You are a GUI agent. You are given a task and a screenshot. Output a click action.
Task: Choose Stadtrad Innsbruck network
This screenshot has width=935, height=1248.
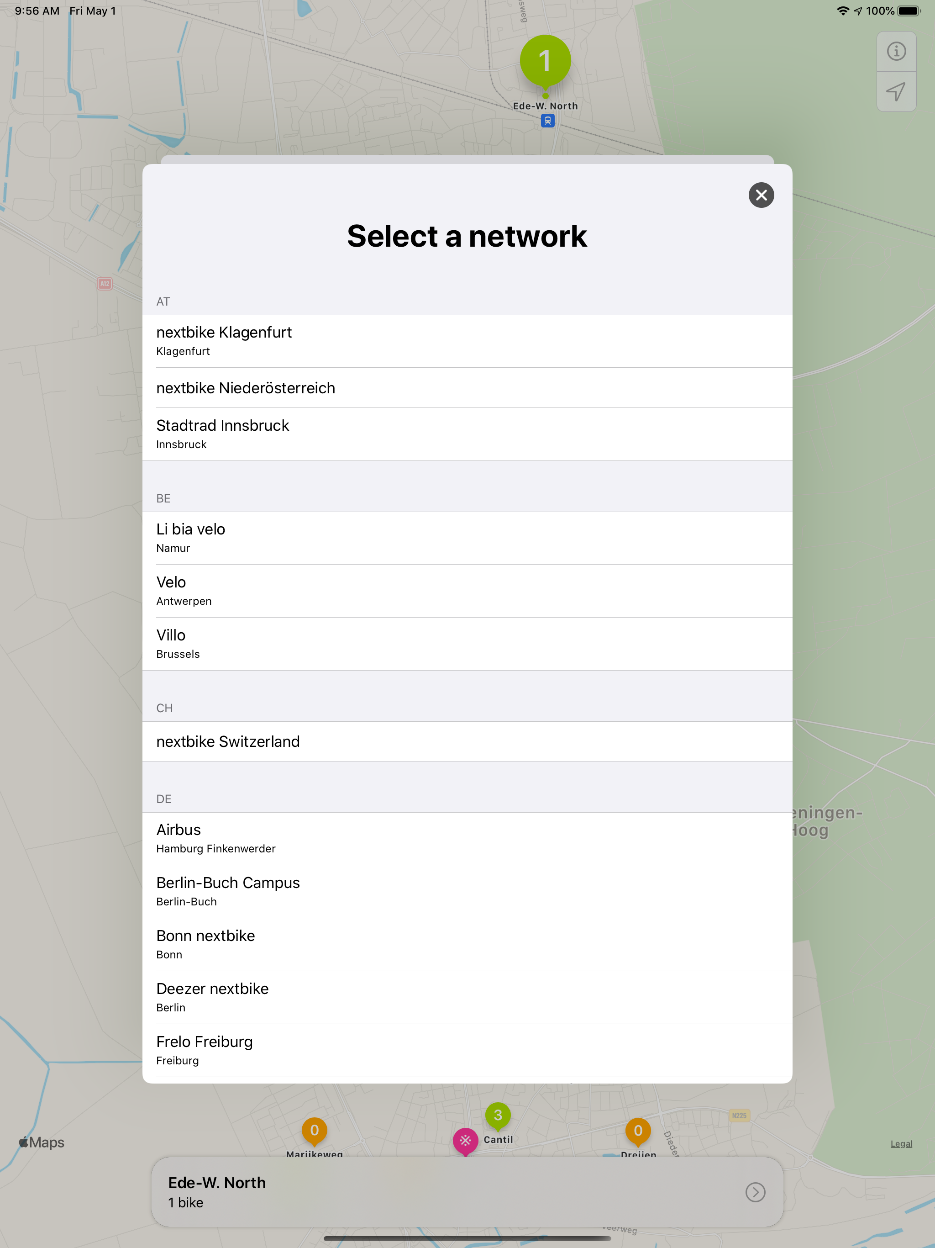click(467, 434)
